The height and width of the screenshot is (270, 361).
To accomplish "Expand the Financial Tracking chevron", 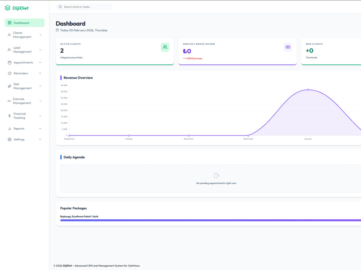I will (40, 116).
